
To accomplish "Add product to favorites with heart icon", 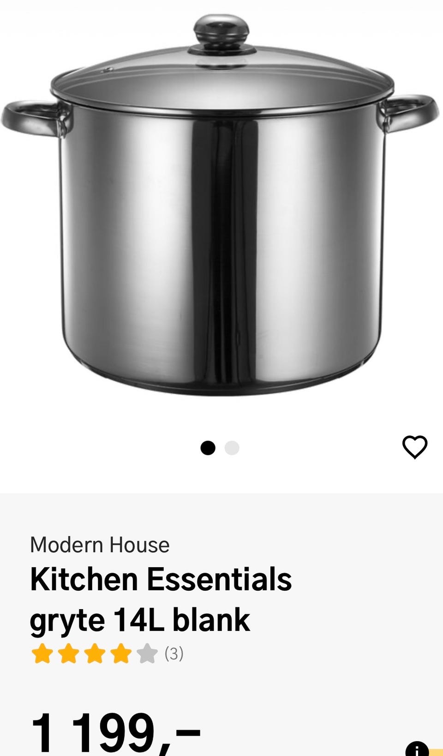I will [x=415, y=447].
